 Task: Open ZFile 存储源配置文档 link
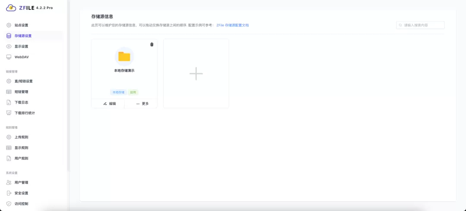coord(233,25)
